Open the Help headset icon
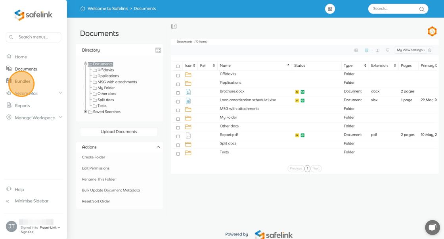Screen dimensions: 444x239 (x=9, y=189)
